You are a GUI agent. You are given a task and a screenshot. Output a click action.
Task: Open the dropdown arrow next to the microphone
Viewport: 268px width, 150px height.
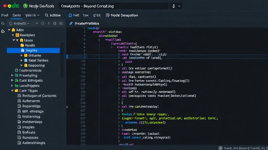click(179, 6)
